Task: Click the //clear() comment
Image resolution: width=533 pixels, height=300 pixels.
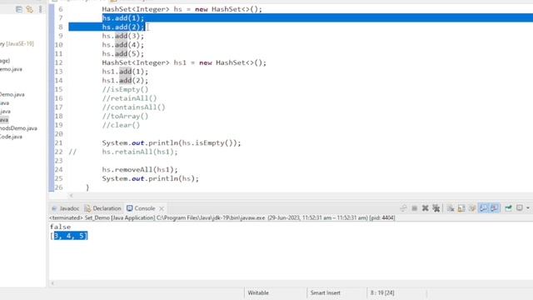Action: pyautogui.click(x=121, y=125)
